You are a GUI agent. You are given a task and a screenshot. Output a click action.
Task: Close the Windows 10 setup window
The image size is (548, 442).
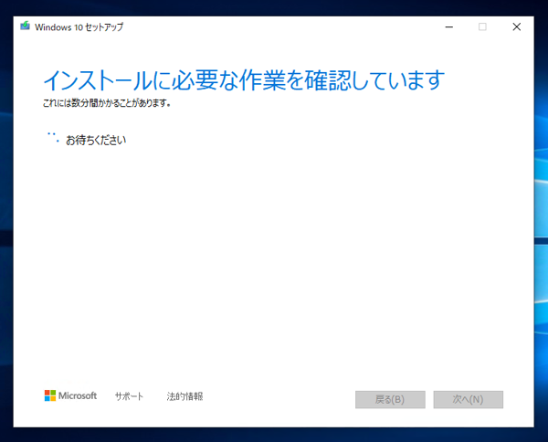coord(517,26)
